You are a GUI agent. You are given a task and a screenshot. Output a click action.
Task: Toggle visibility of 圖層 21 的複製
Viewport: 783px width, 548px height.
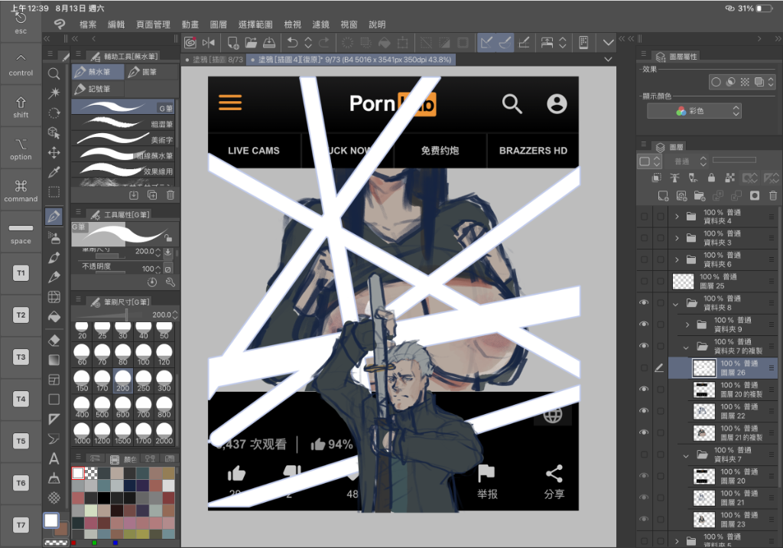[x=644, y=432]
